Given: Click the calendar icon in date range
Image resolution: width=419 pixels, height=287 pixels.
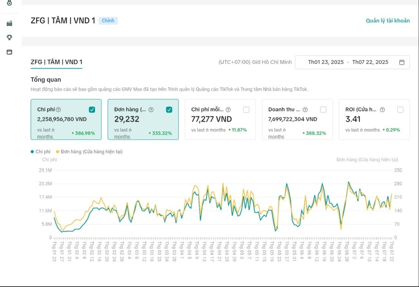Looking at the screenshot, I should 402,62.
